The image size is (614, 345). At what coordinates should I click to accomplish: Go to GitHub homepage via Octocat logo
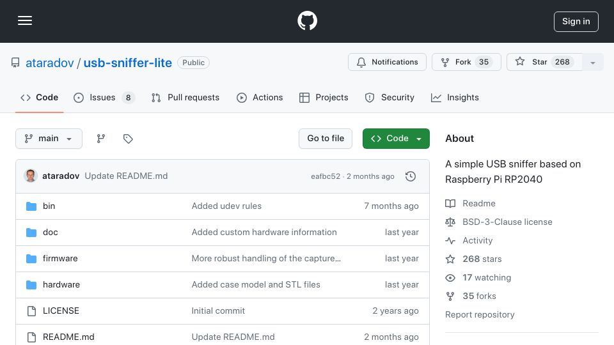[308, 20]
